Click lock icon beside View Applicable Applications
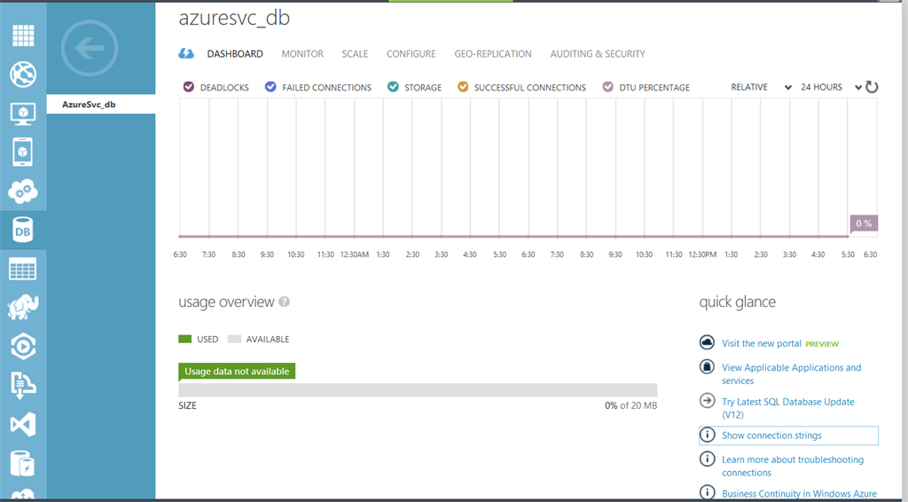Screen dimensions: 908x502 coord(707,366)
